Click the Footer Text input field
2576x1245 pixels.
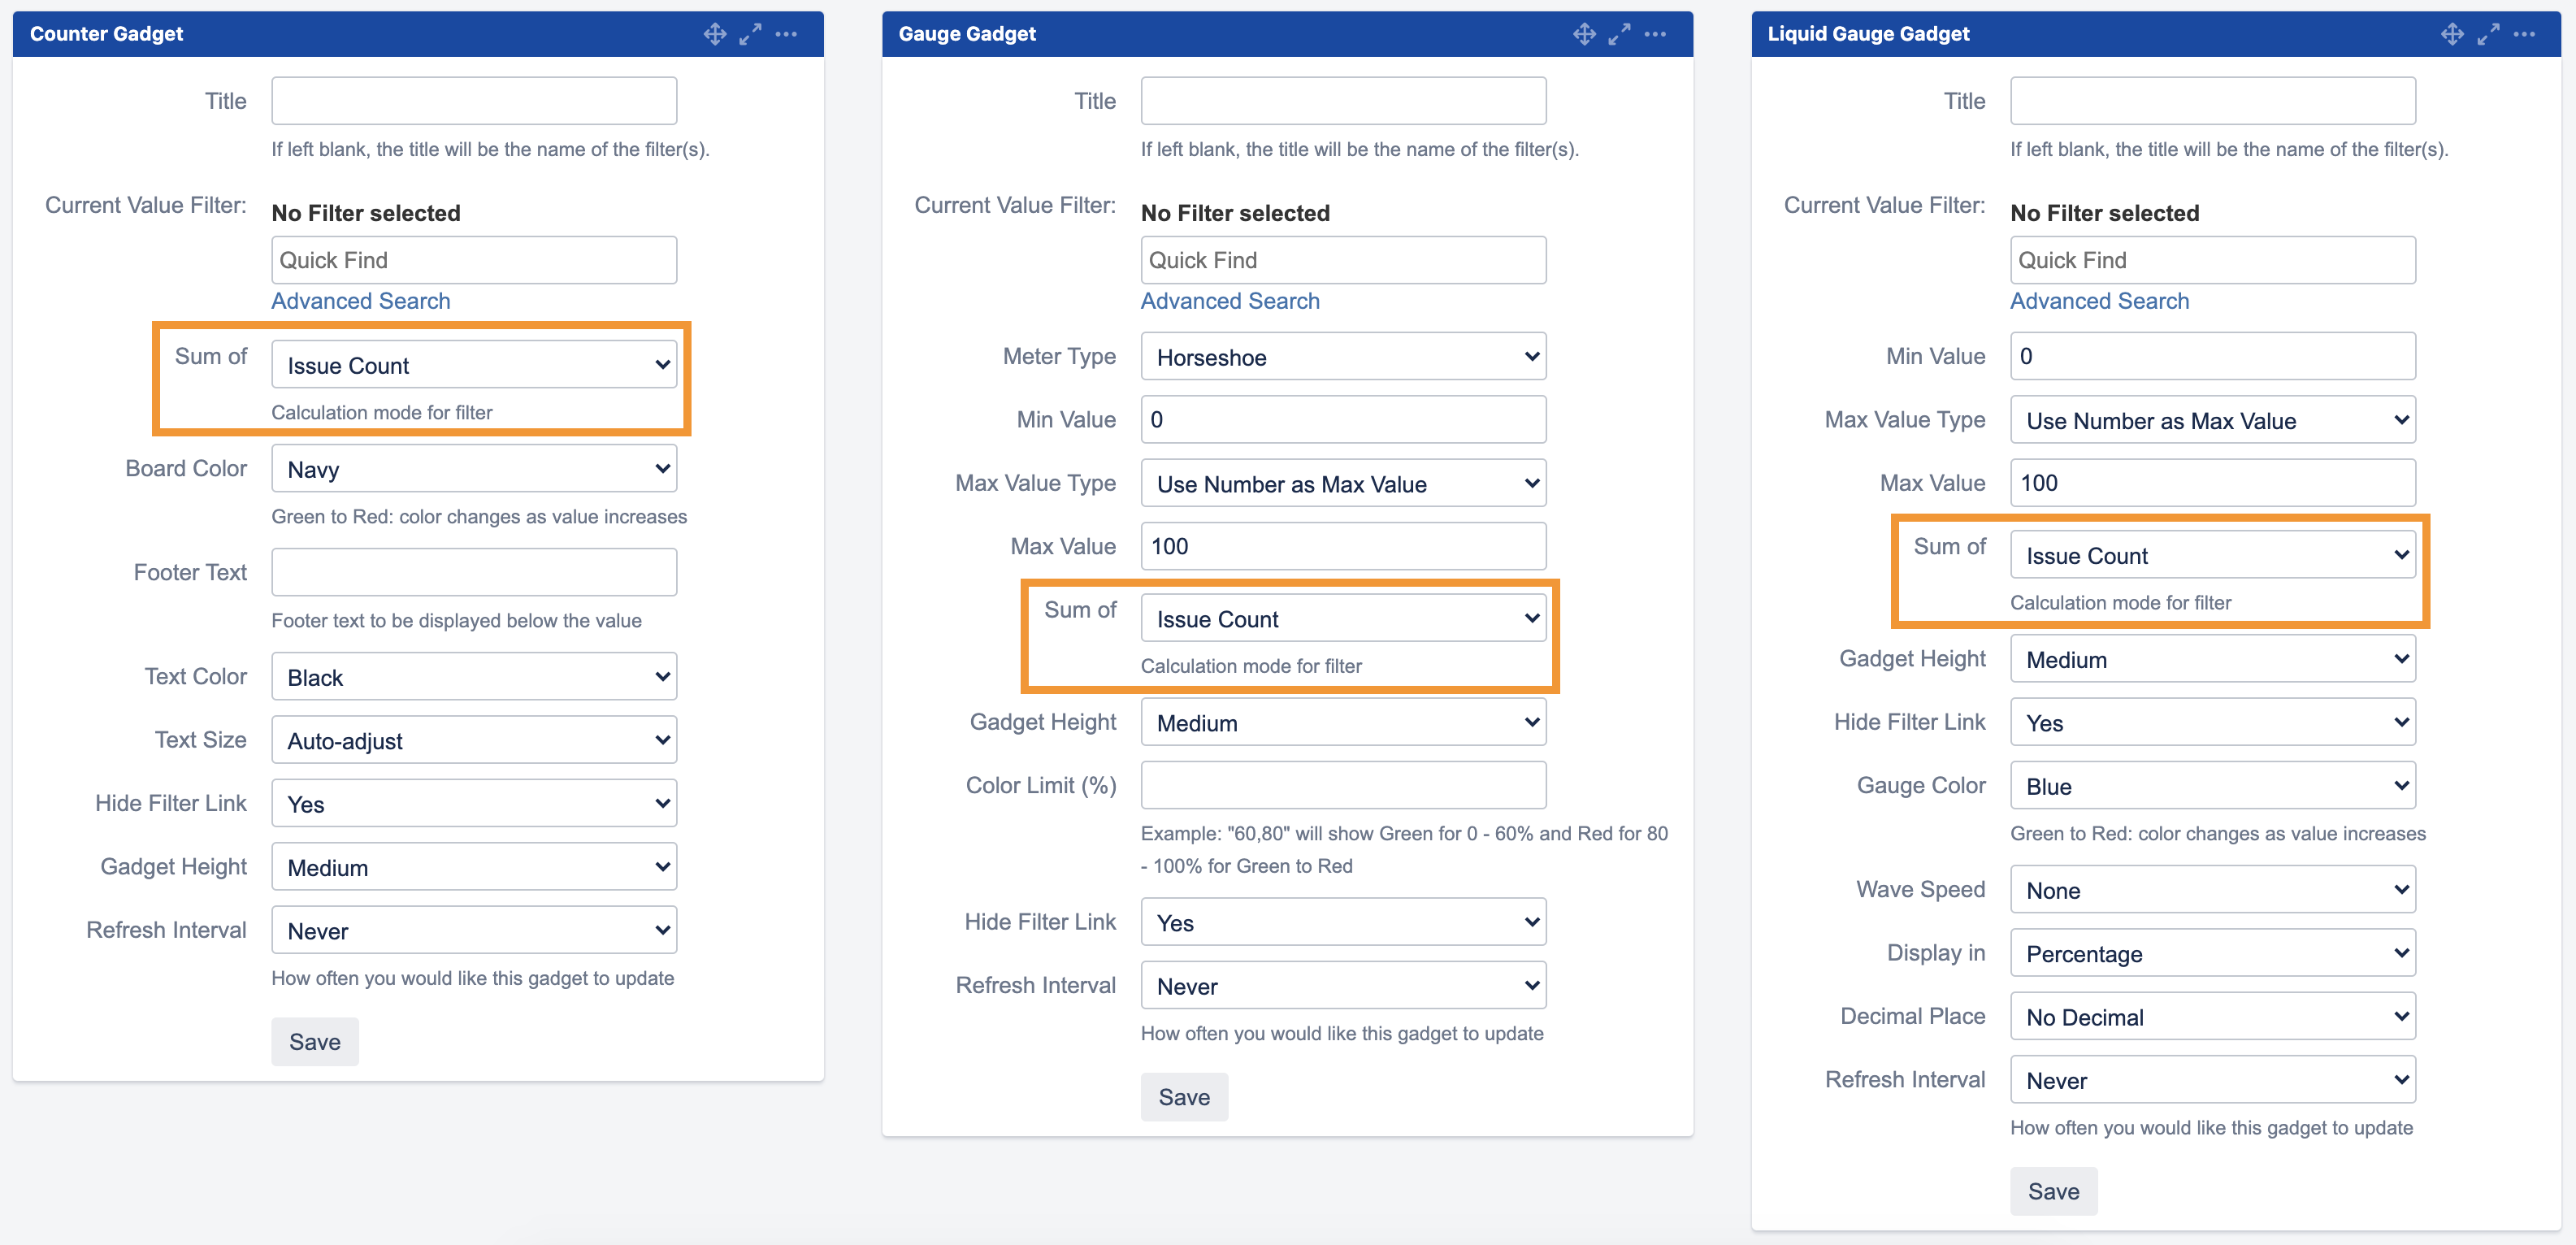click(473, 573)
